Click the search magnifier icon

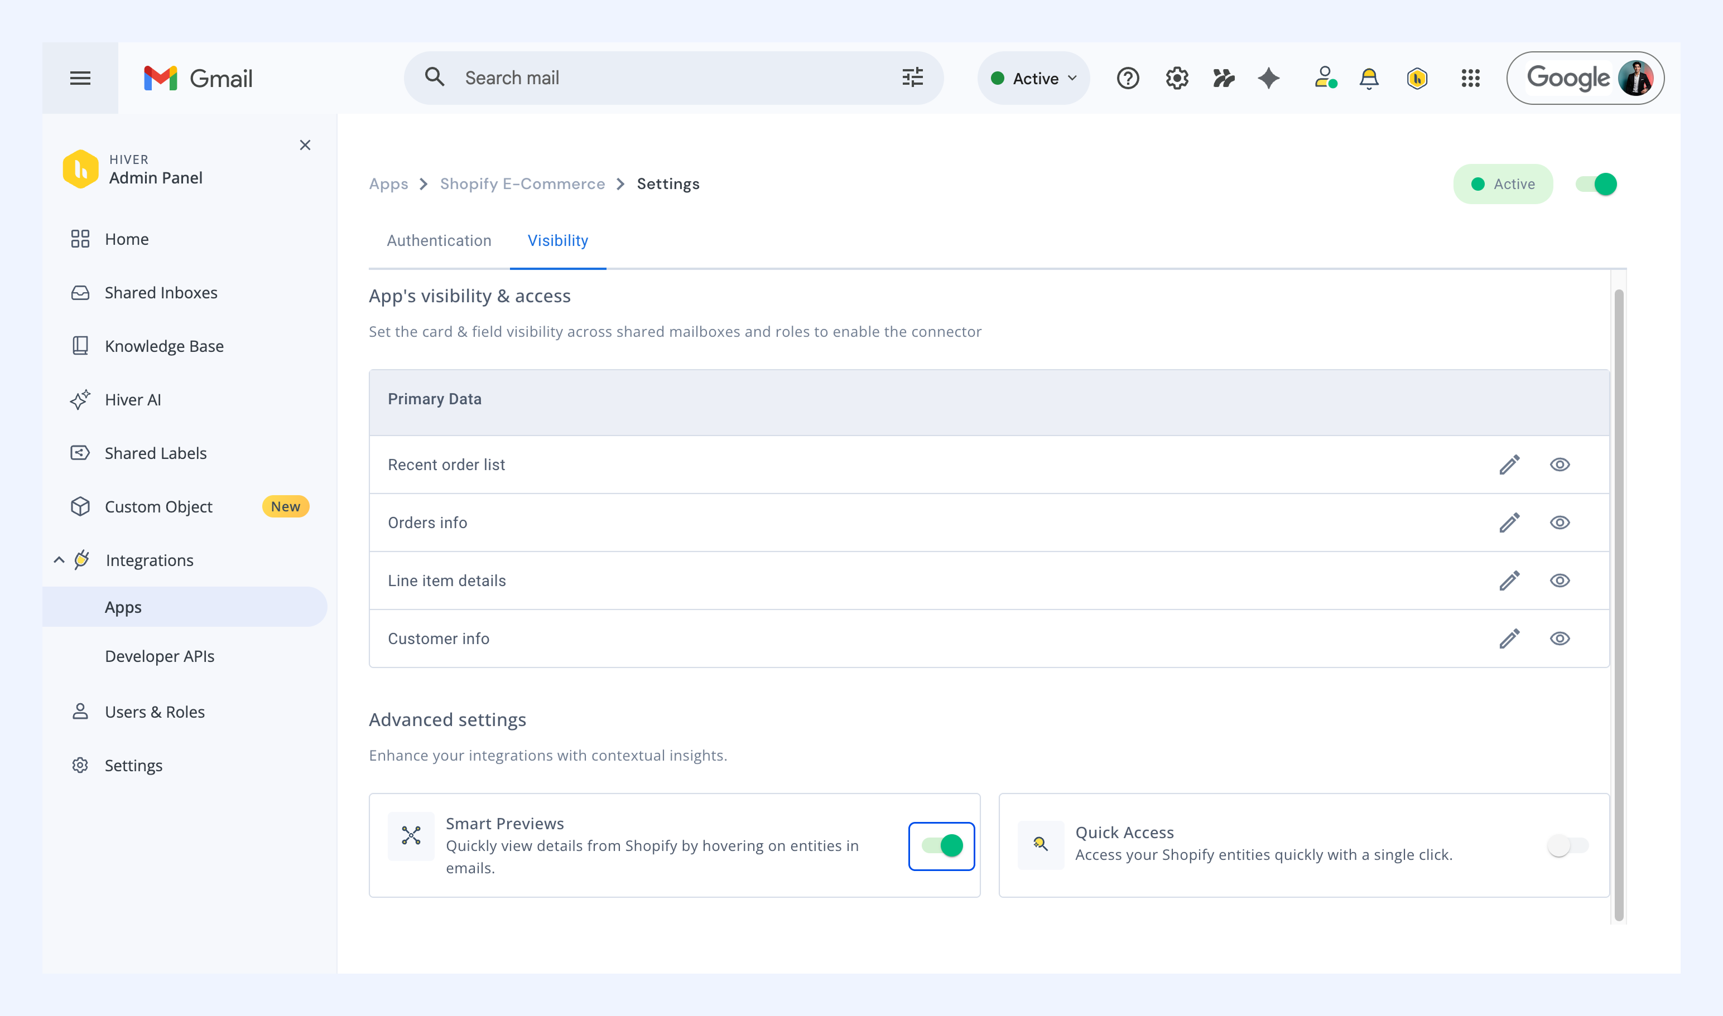(x=434, y=77)
